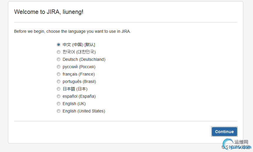Select the 中文 (中国) [默认] radio button
This screenshot has height=152, width=253.
point(59,45)
